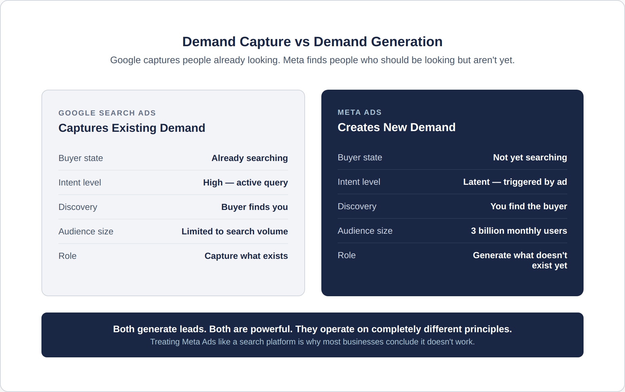Click 'Already searching' value
This screenshot has height=392, width=625.
tap(250, 158)
